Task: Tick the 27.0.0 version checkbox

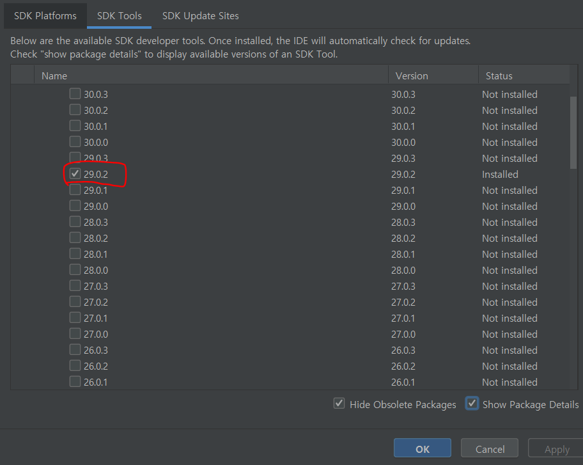Action: (x=75, y=334)
